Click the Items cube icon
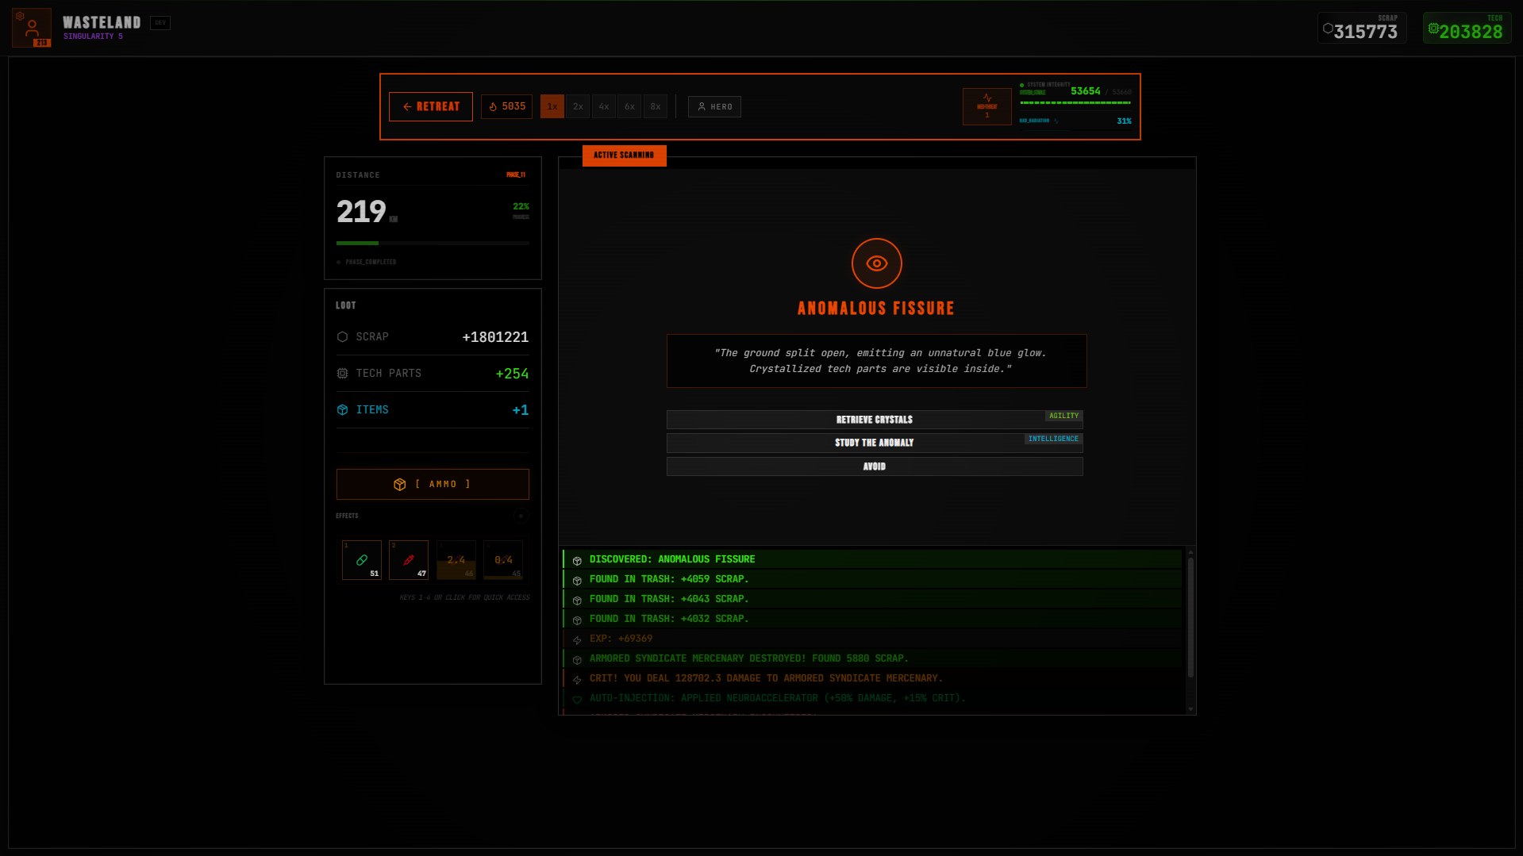The image size is (1523, 856). [343, 410]
